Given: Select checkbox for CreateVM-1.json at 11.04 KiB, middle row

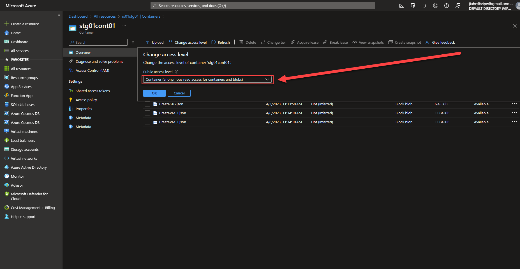Looking at the screenshot, I should click(147, 113).
